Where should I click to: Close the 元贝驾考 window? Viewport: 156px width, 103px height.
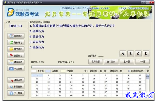coord(151,2)
